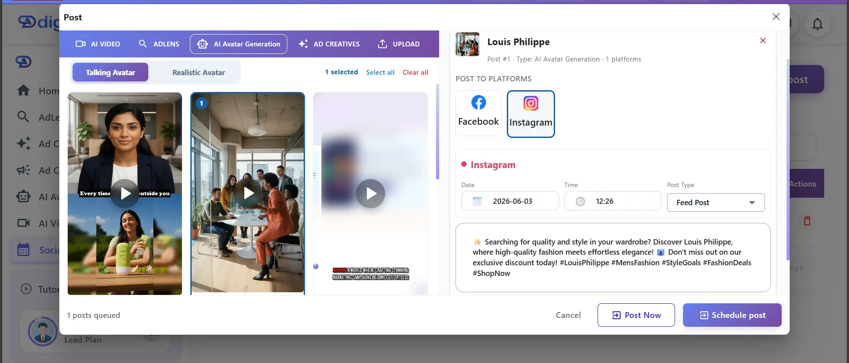Image resolution: width=849 pixels, height=363 pixels.
Task: Select the AI Avatar Generation tab
Action: coord(239,44)
